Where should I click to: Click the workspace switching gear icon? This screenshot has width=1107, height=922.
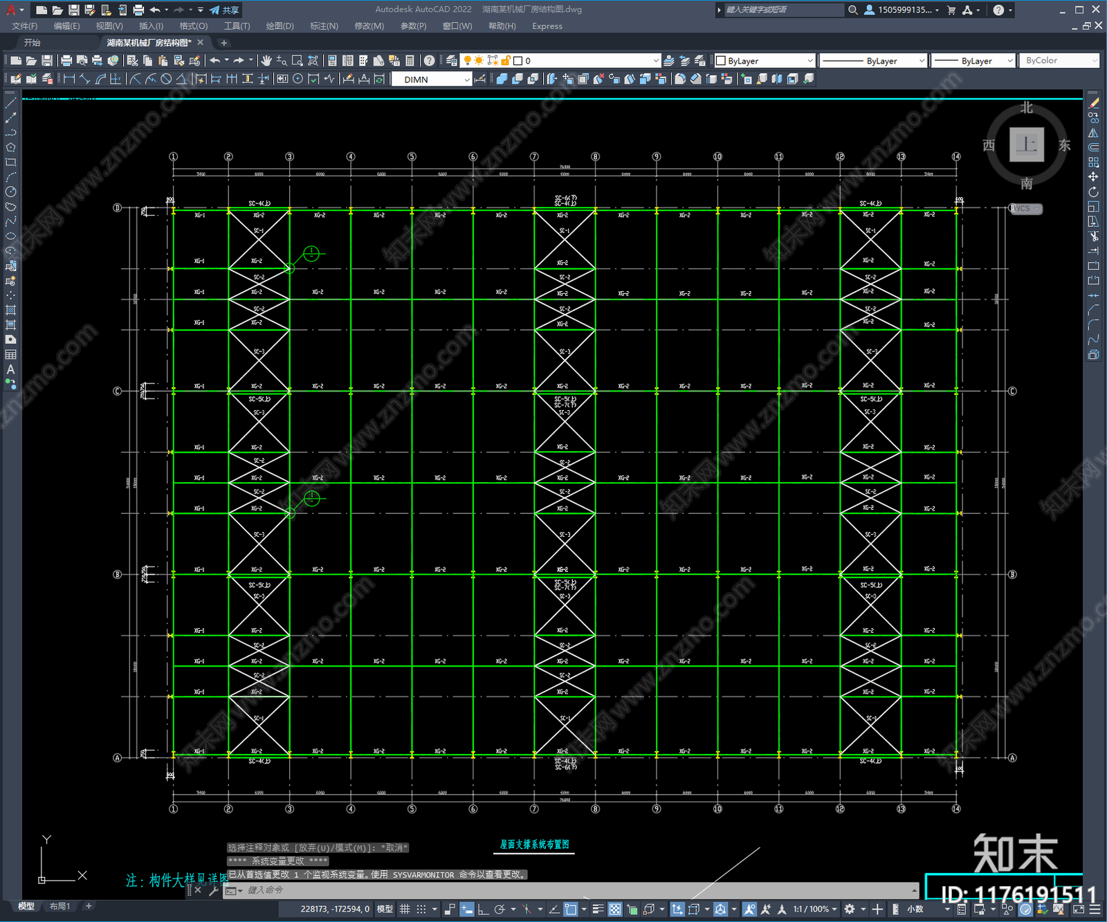850,909
